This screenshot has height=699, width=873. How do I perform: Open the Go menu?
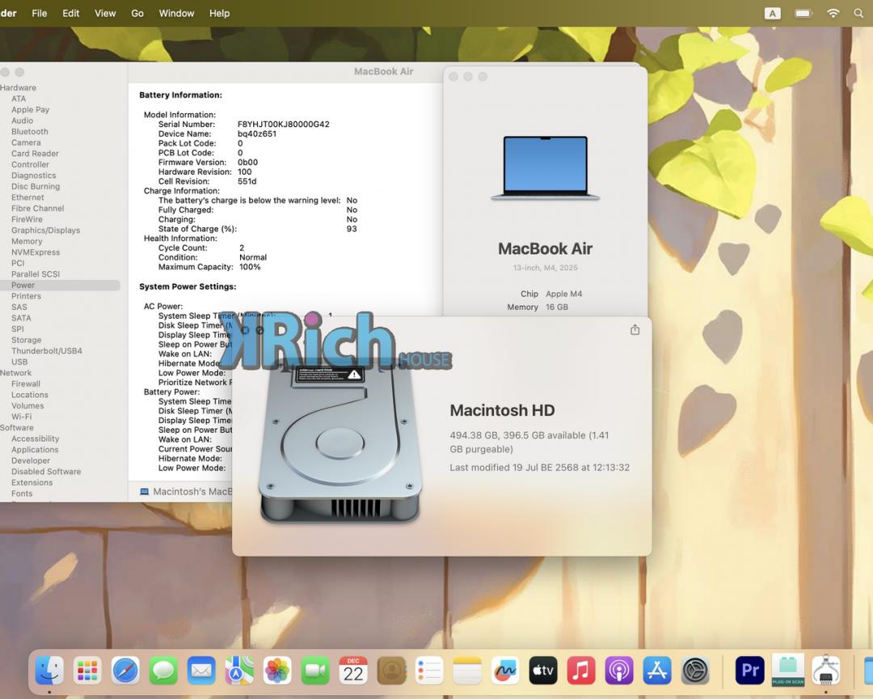coord(137,14)
